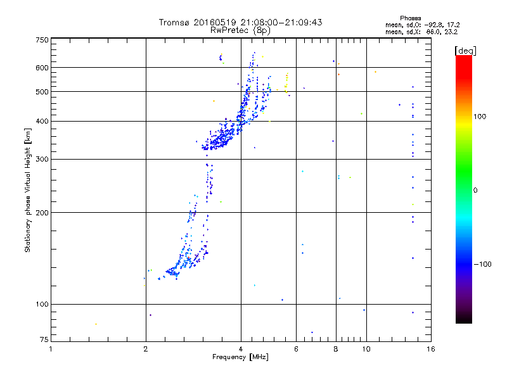Click the plot title 'Tromsø 20160519 21:08:00-21:09:43'
The width and height of the screenshot is (507, 380).
240,22
